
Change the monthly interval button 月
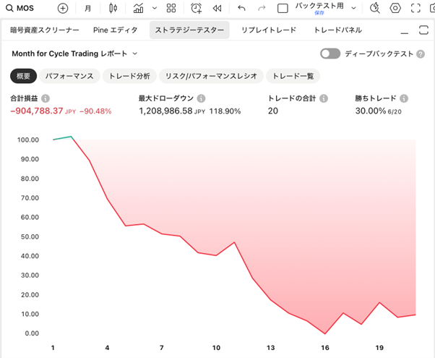click(87, 9)
